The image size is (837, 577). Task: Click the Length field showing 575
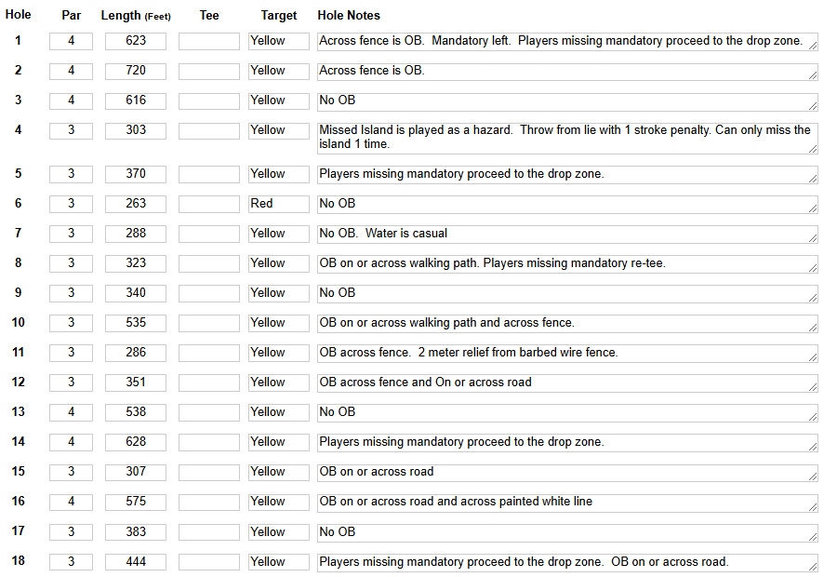(136, 502)
